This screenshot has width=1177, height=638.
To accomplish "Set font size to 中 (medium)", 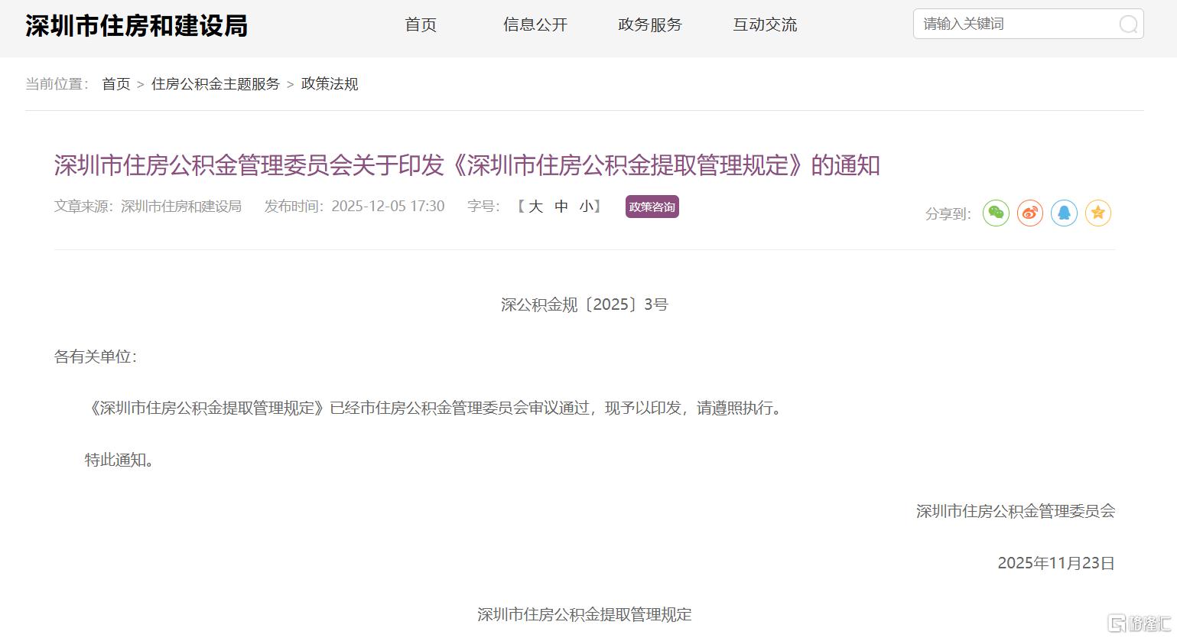I will coord(561,207).
